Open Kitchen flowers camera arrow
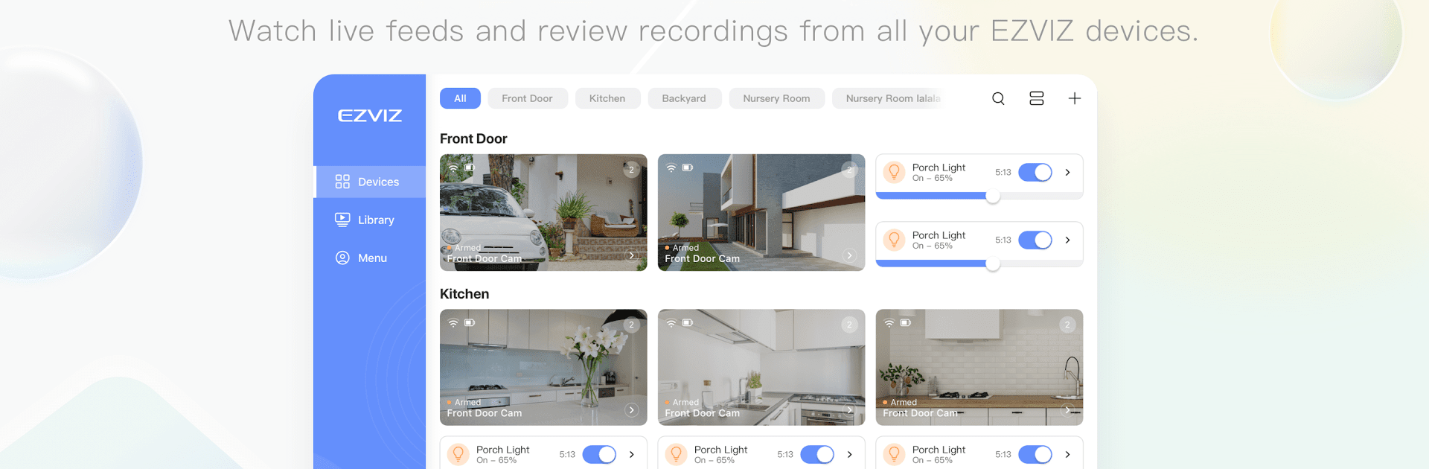Screen dimensions: 1429x469 coord(632,410)
